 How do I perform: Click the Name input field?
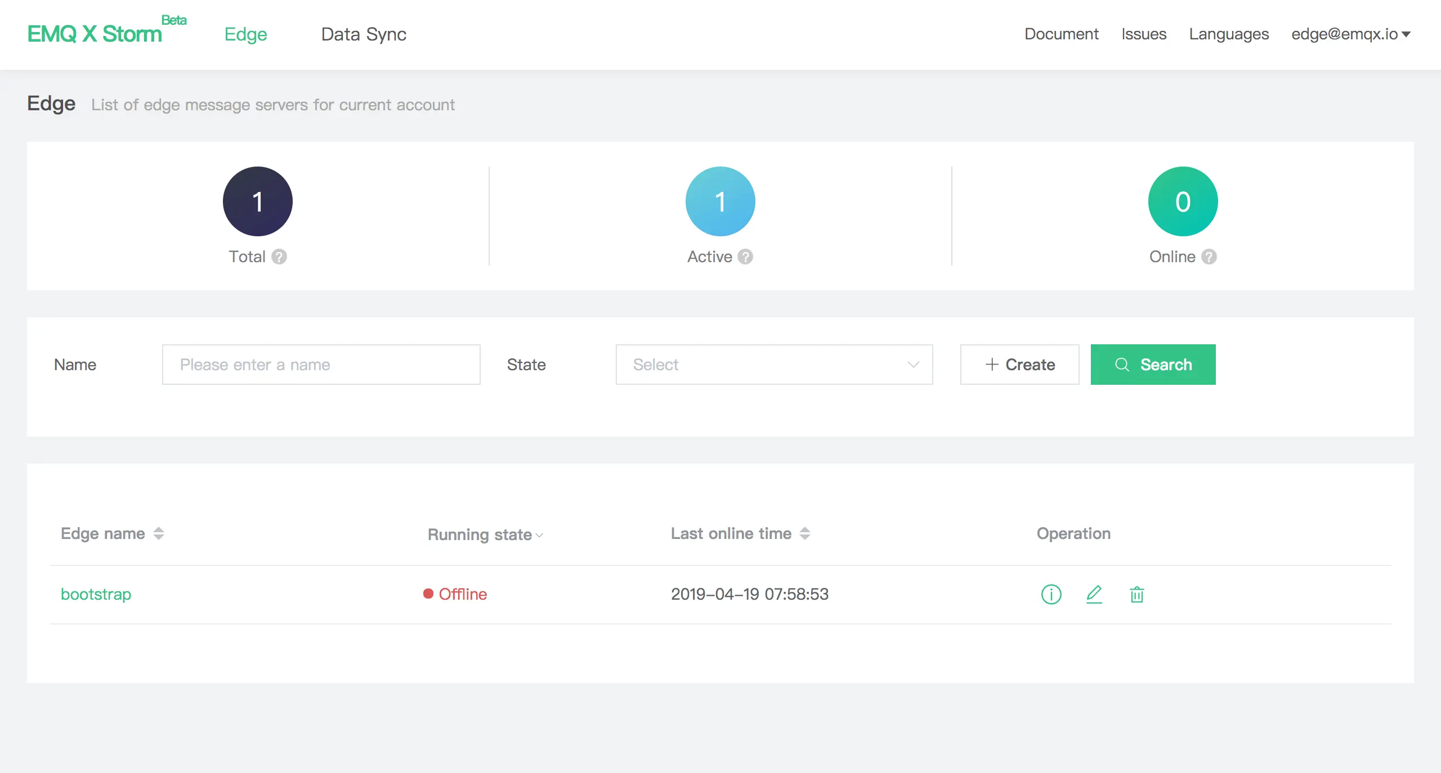click(321, 365)
